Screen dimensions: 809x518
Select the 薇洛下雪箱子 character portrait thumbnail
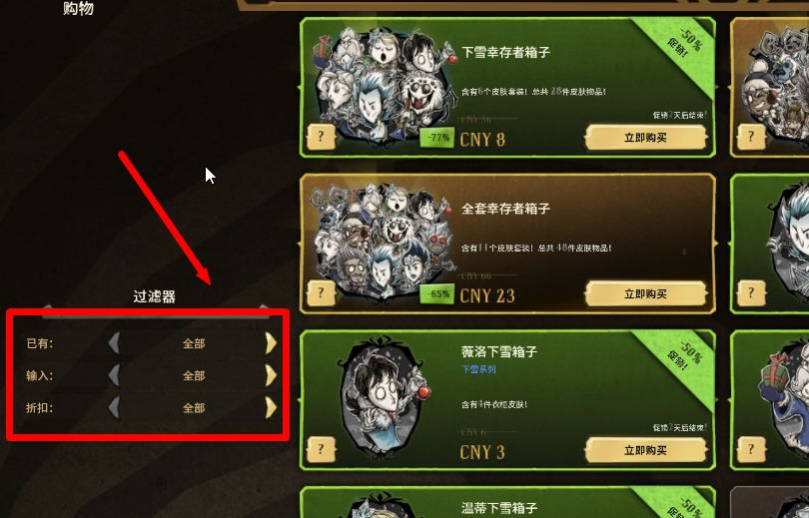(386, 397)
